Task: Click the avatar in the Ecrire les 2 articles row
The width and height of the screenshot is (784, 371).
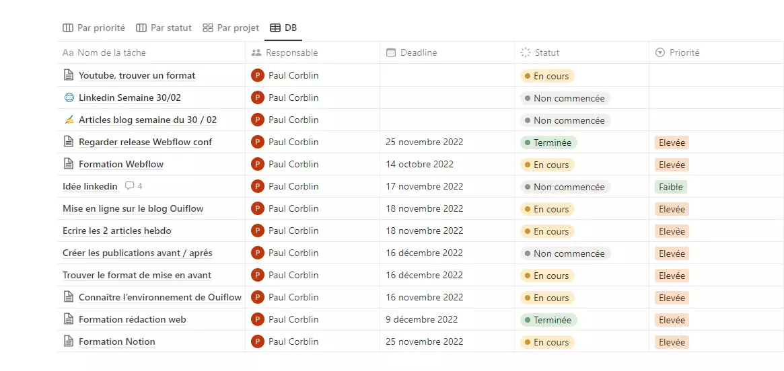Action: [x=258, y=231]
